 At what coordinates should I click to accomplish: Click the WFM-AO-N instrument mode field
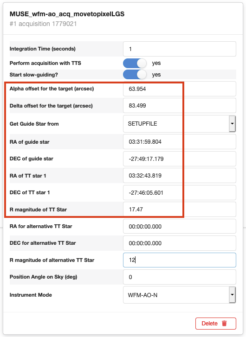(x=180, y=295)
